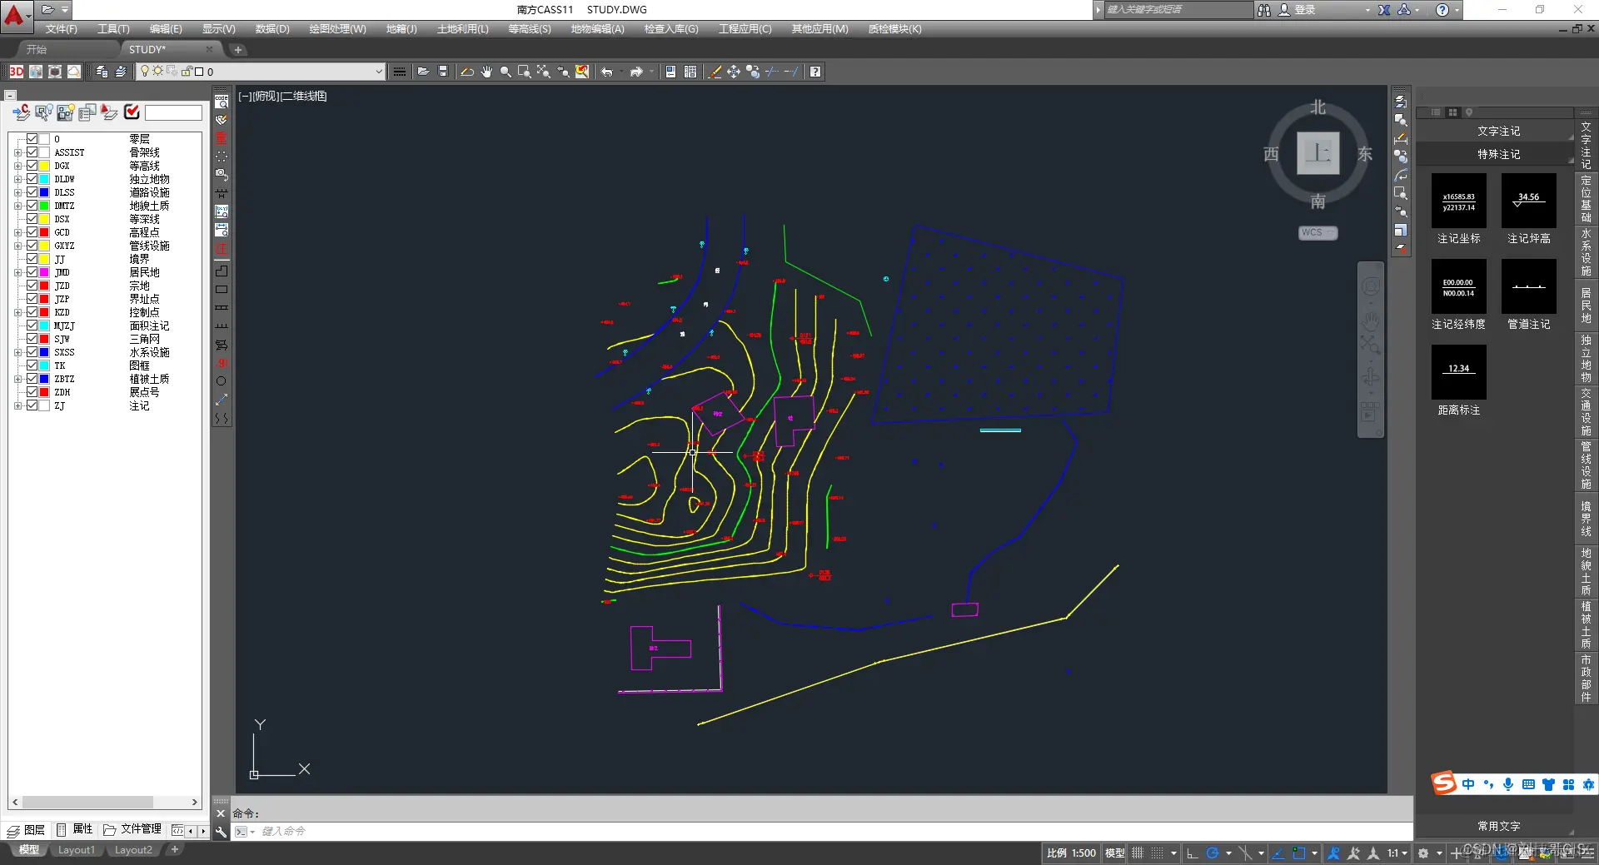The image size is (1599, 865).
Task: Open the WCS coordinate system dropdown
Action: pos(1318,233)
